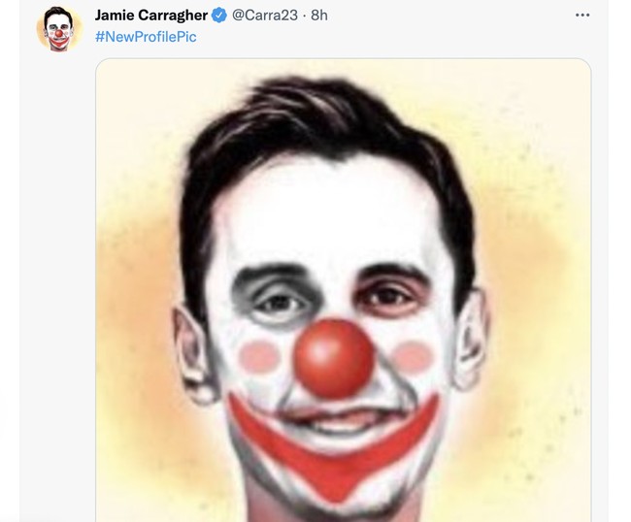Image resolution: width=631 pixels, height=522 pixels.
Task: Expand the overflow menu beside the tweet header
Action: point(582,16)
